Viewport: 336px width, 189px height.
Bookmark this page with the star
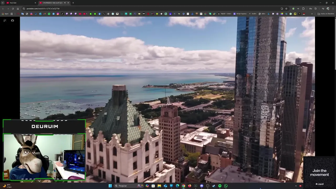(x=286, y=9)
